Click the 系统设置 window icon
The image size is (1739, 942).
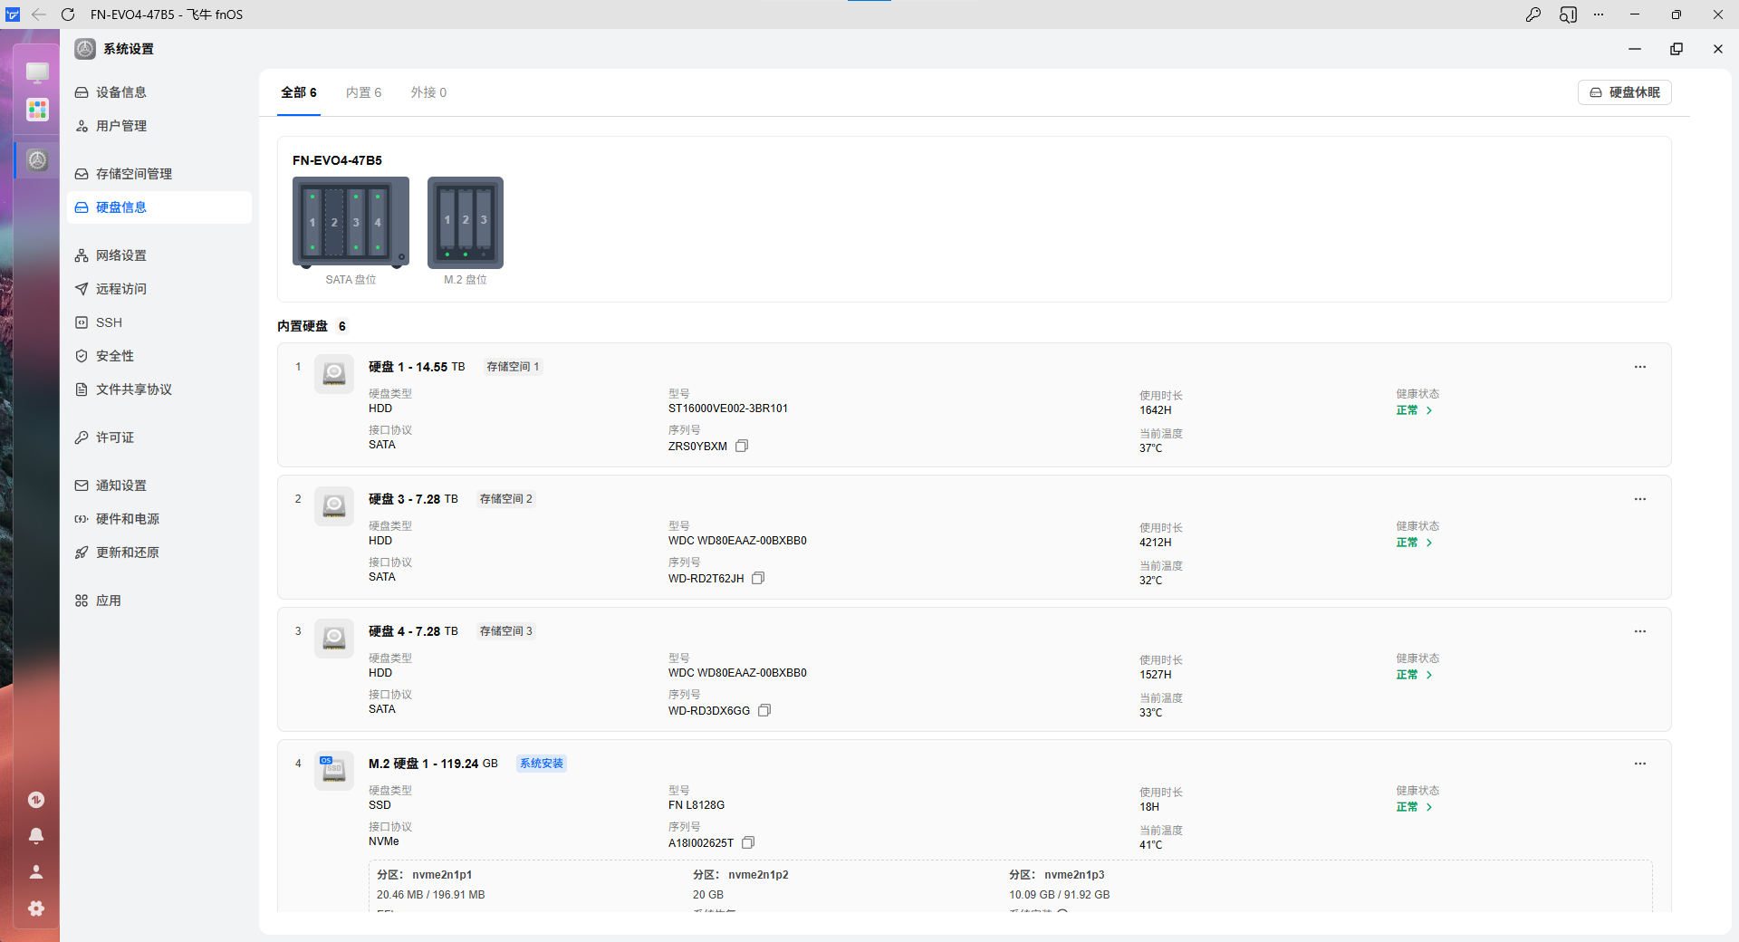(x=85, y=49)
